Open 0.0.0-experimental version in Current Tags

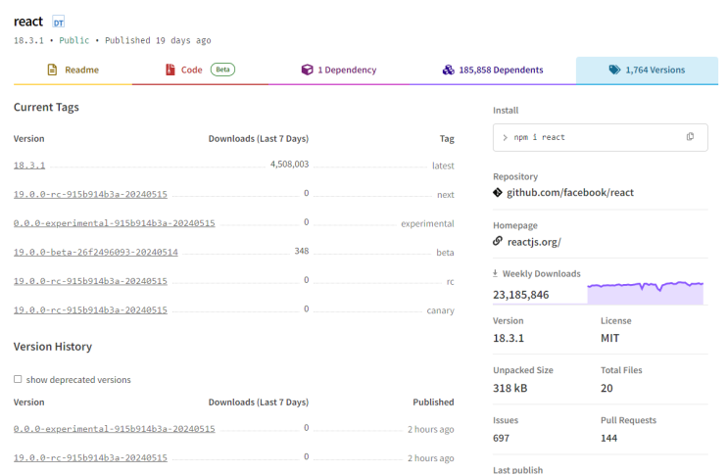[114, 223]
